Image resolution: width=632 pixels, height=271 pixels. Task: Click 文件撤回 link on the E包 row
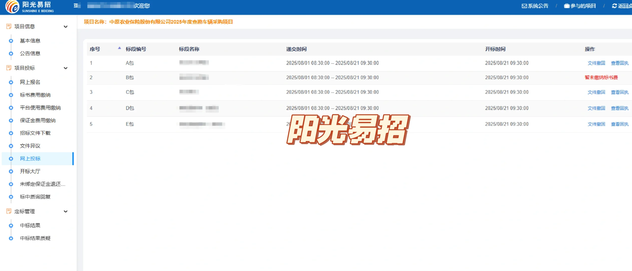coord(596,124)
